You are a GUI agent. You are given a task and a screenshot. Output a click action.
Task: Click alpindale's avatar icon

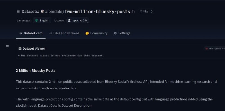[x=42, y=11]
